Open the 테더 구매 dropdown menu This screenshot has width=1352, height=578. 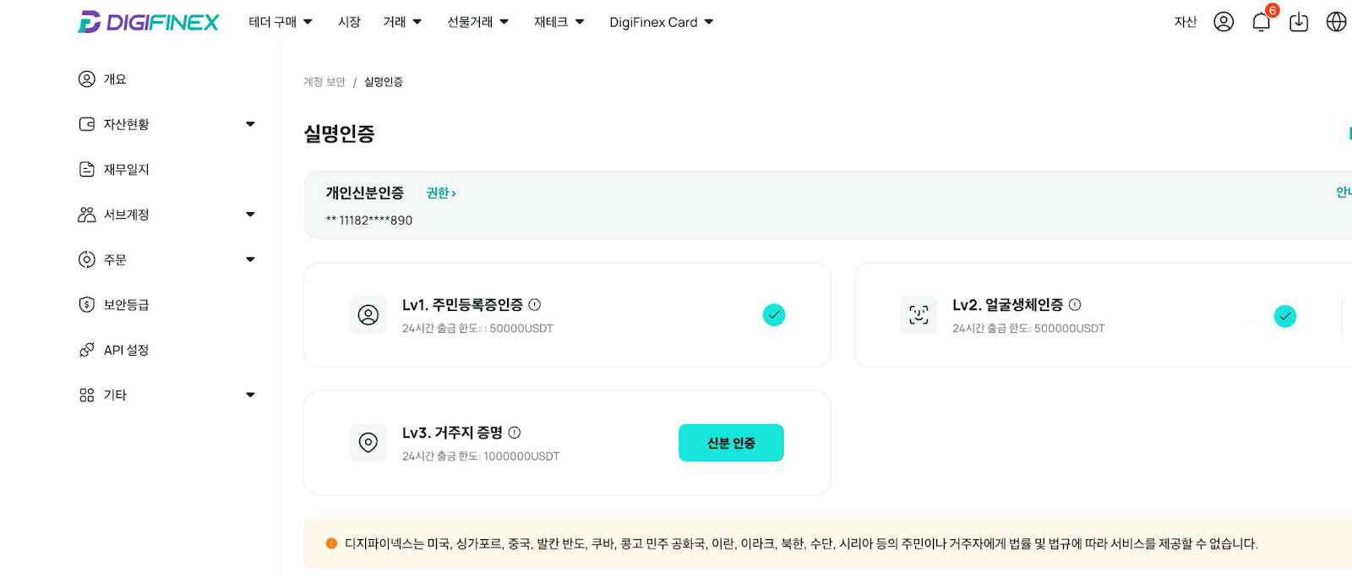[281, 22]
